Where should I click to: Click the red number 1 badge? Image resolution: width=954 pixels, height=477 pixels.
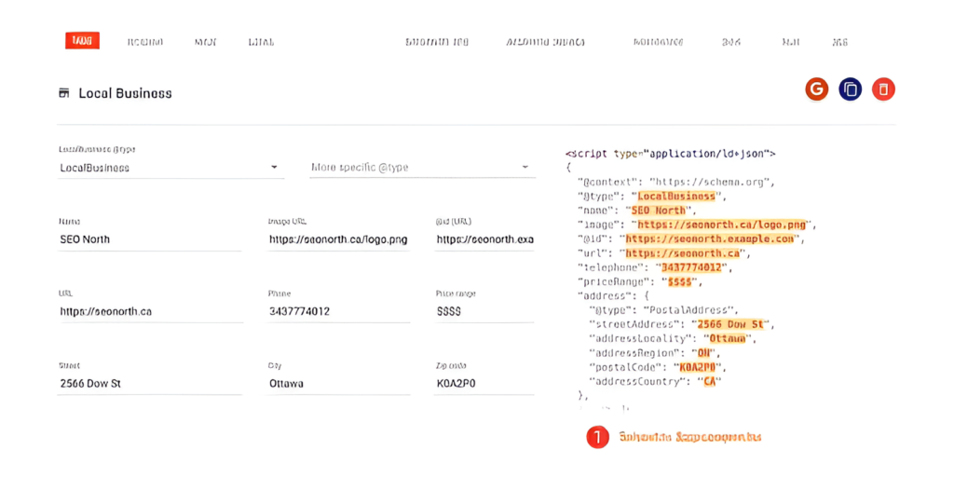pyautogui.click(x=597, y=436)
